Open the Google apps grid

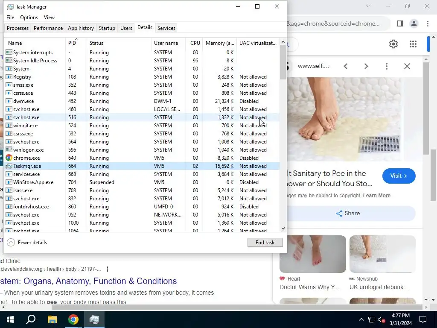[413, 44]
